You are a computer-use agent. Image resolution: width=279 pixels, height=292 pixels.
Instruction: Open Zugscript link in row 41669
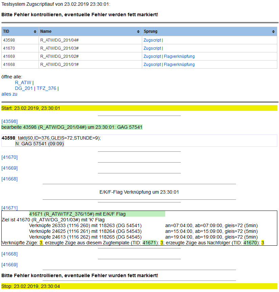coord(152,56)
